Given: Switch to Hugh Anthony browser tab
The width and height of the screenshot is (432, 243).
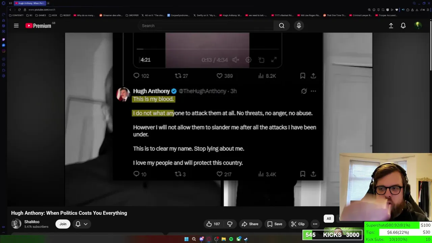Looking at the screenshot, I should (x=30, y=3).
